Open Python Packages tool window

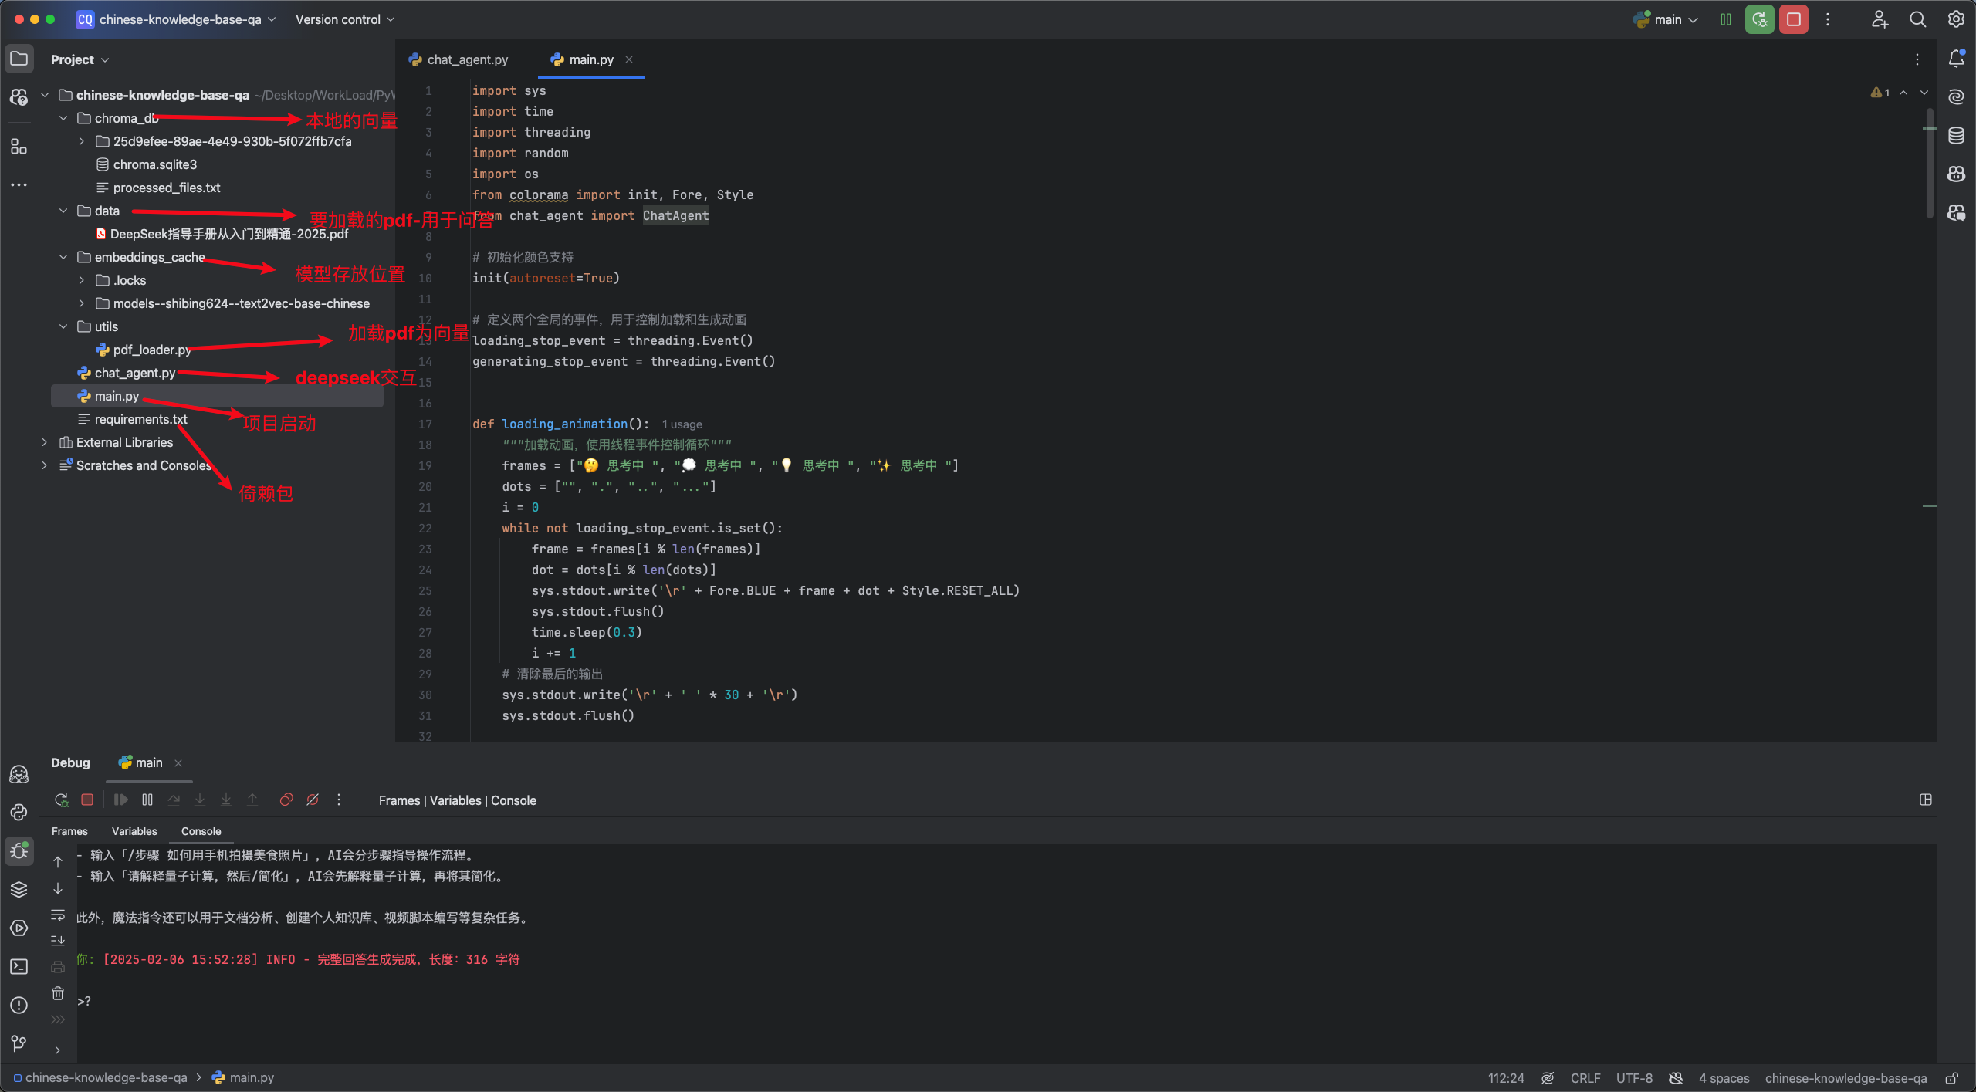[19, 889]
